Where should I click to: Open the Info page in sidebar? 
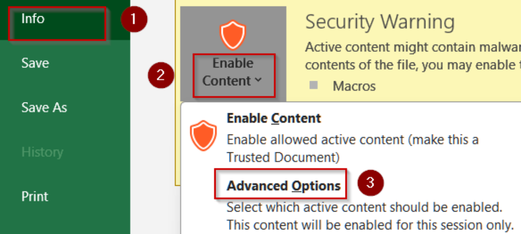coord(33,19)
